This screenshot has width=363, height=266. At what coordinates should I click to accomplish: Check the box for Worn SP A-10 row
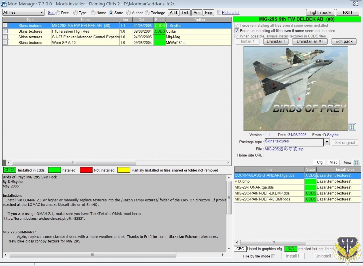click(5, 43)
